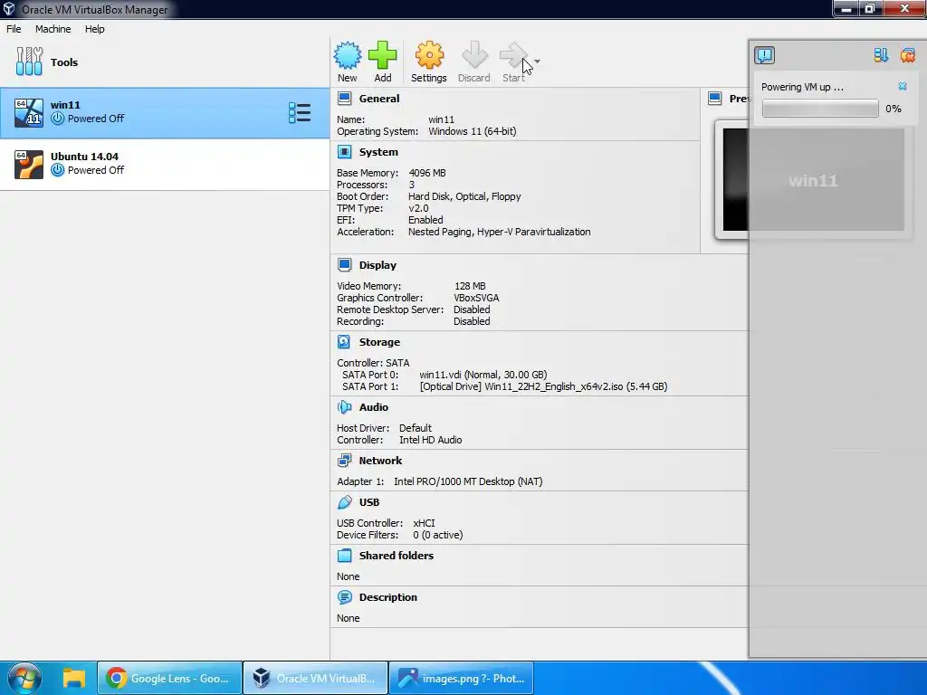Click the Base Memory 4096 MB value
The image size is (927, 695).
(x=427, y=173)
